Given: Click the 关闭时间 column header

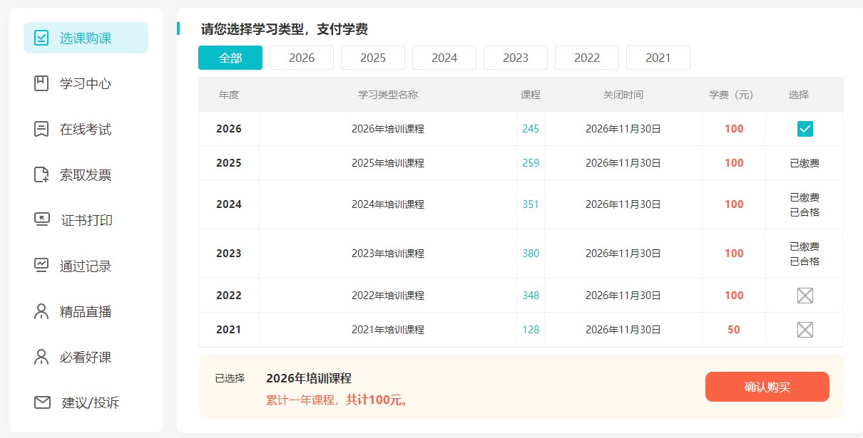Looking at the screenshot, I should pyautogui.click(x=623, y=95).
